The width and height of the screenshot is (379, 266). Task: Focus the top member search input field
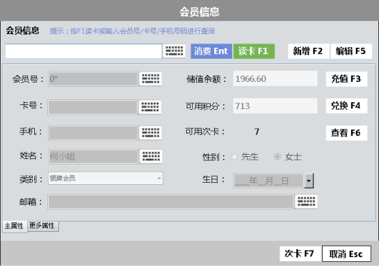coord(83,51)
